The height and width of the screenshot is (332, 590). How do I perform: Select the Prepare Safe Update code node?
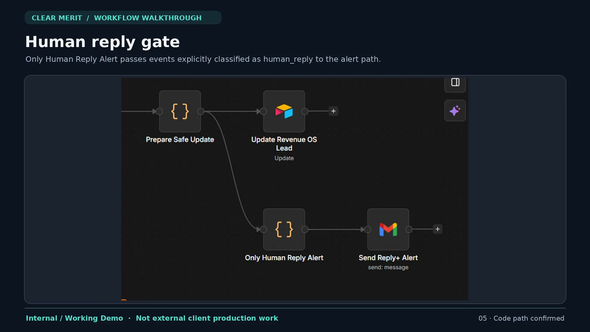click(x=180, y=111)
